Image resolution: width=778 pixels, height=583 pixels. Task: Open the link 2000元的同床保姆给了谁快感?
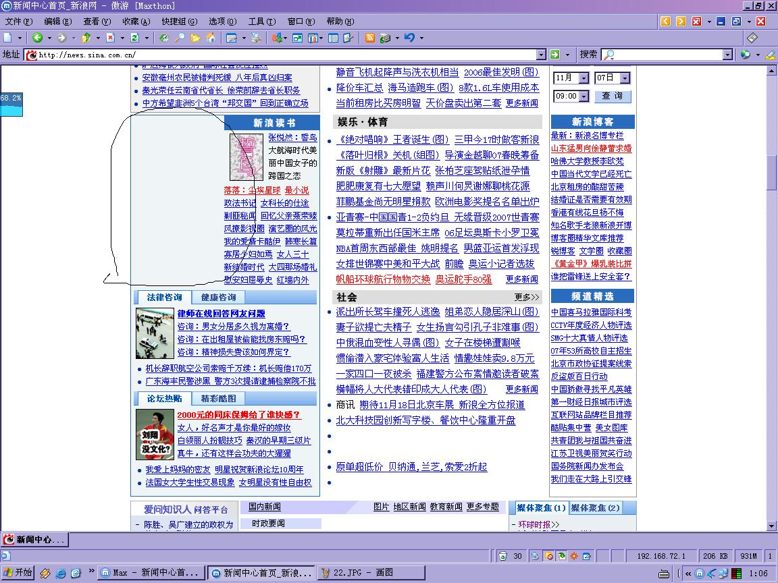click(238, 414)
